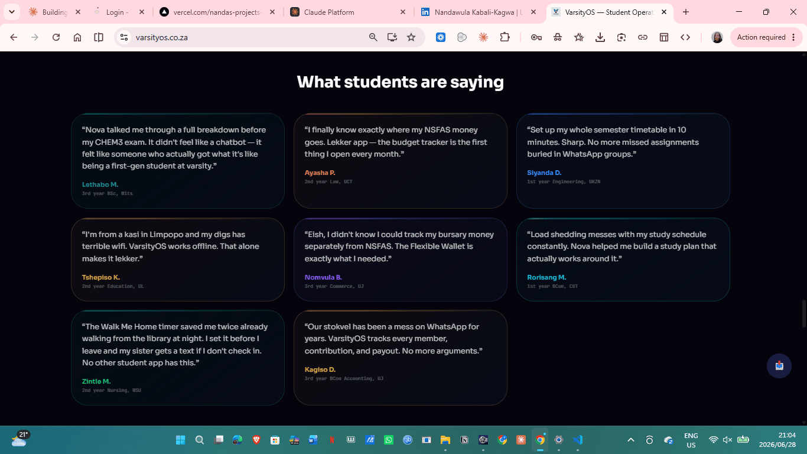Image resolution: width=807 pixels, height=454 pixels.
Task: Select the VarsityOS Student Operations tab
Action: [608, 12]
